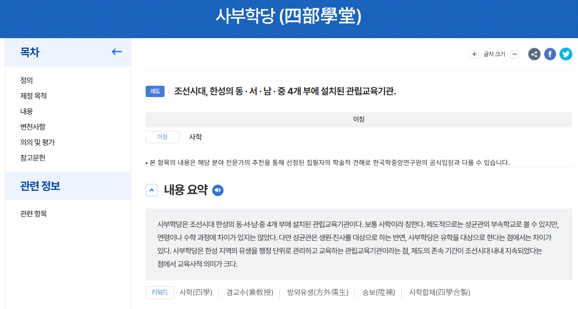The height and width of the screenshot is (309, 578).
Task: Click the 관련 정보 sidebar heading
Action: click(x=40, y=186)
